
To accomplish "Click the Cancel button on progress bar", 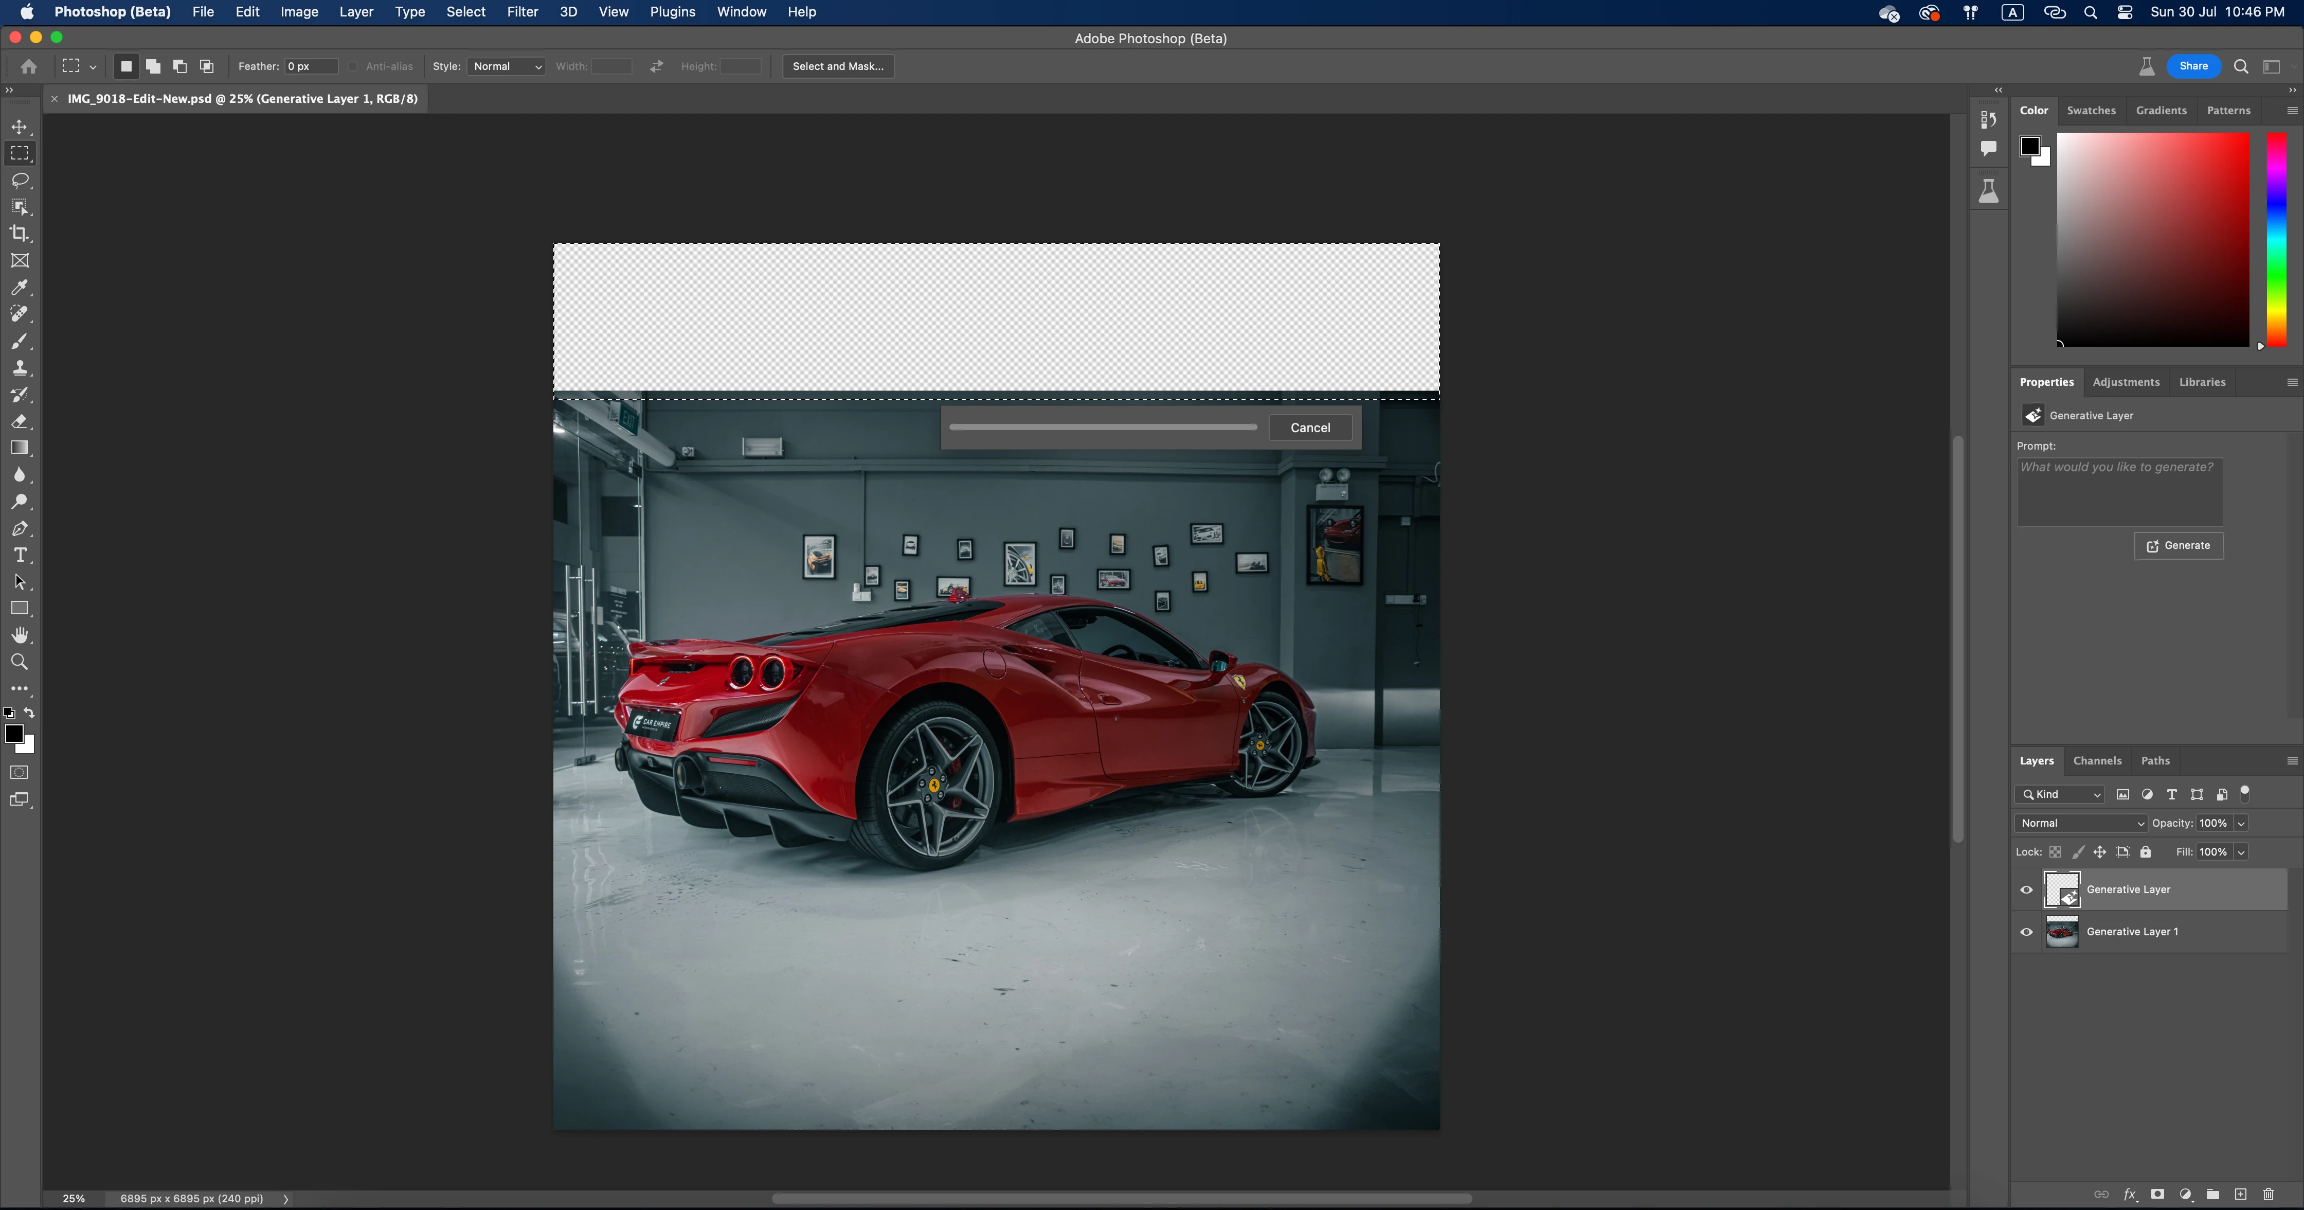I will pyautogui.click(x=1310, y=428).
